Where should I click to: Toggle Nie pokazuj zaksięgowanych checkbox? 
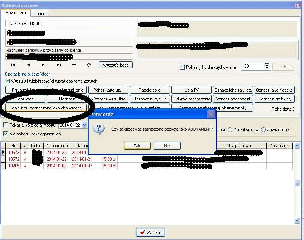pyautogui.click(x=6, y=134)
